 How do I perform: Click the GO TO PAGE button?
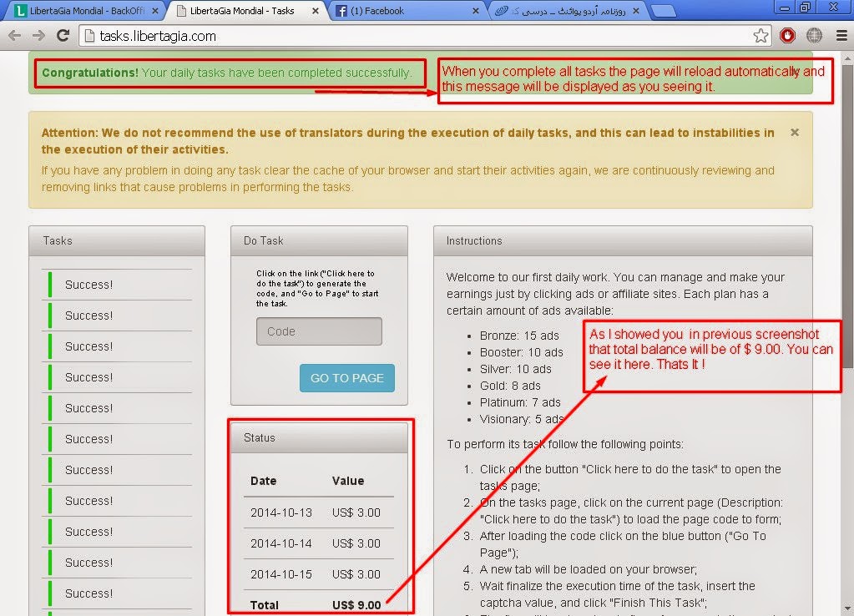347,378
